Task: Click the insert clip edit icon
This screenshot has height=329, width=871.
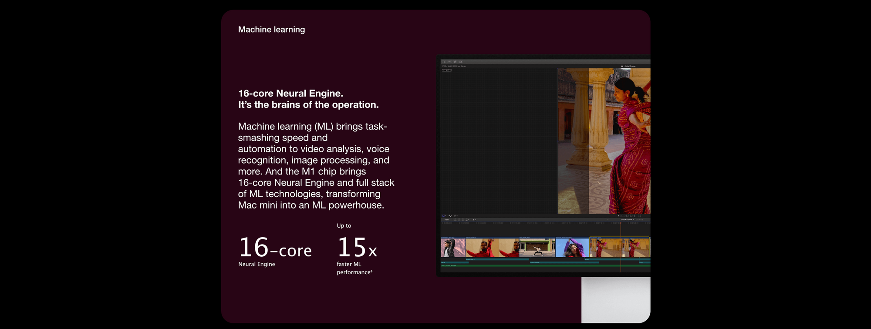Action: [459, 220]
